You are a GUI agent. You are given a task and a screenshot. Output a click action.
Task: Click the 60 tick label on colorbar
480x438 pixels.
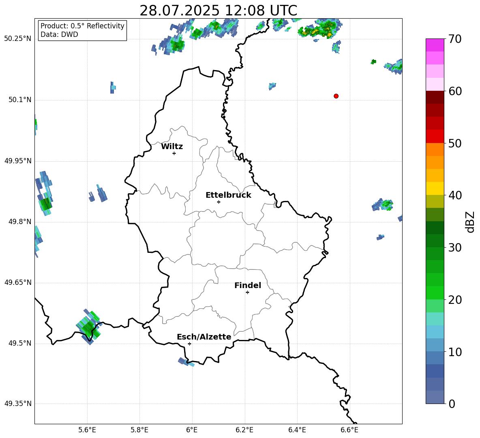click(x=455, y=91)
